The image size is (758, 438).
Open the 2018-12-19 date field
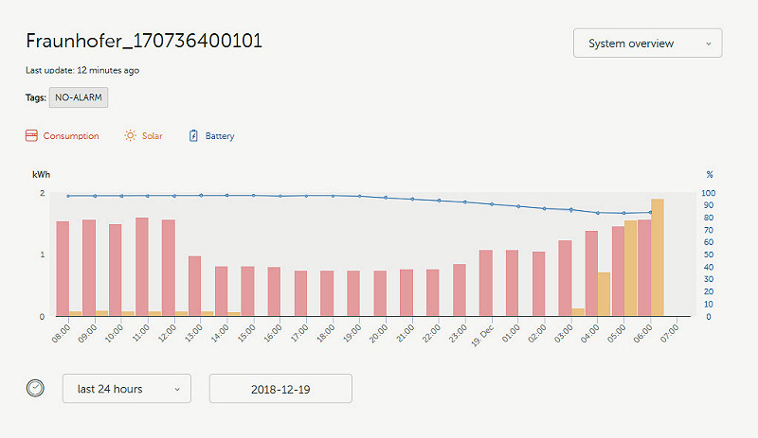pyautogui.click(x=280, y=389)
